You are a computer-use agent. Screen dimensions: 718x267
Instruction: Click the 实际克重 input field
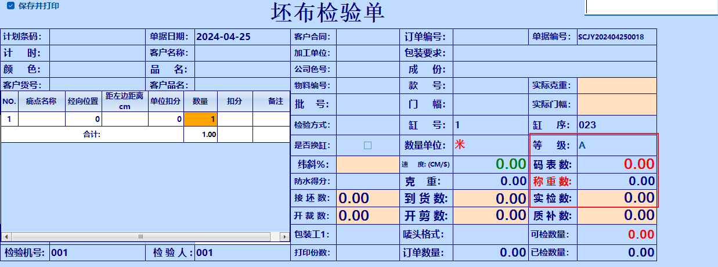pyautogui.click(x=616, y=85)
